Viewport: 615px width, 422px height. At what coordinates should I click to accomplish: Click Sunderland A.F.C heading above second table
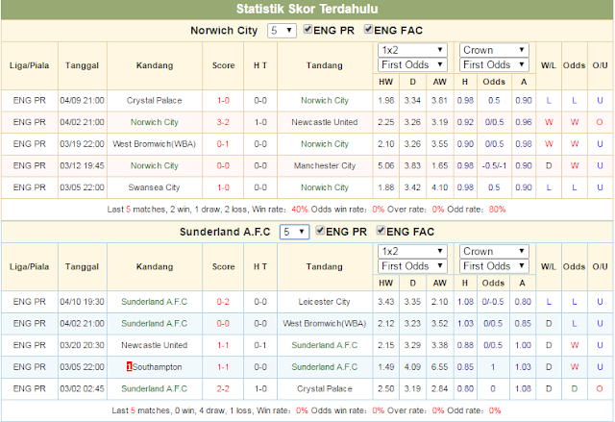point(225,232)
